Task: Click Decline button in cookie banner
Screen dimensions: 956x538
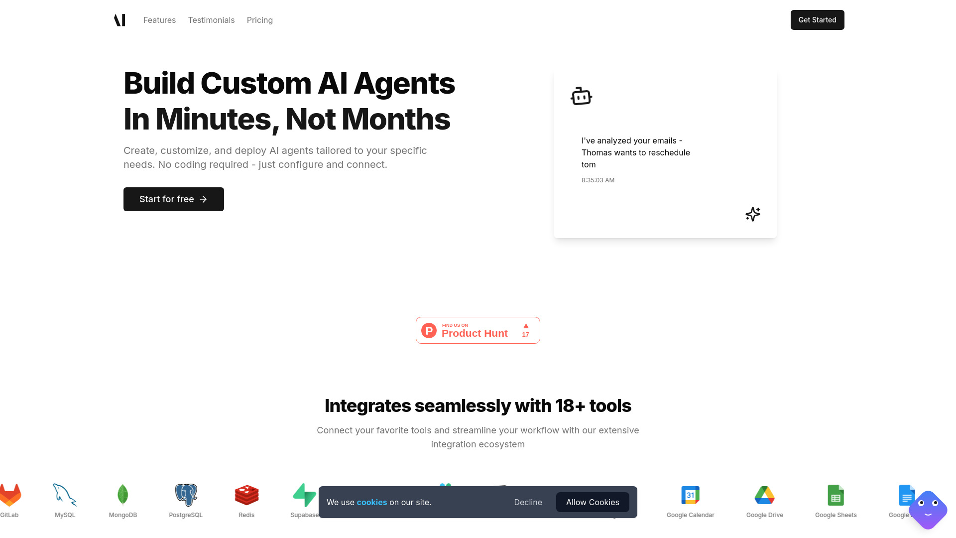Action: 528,502
